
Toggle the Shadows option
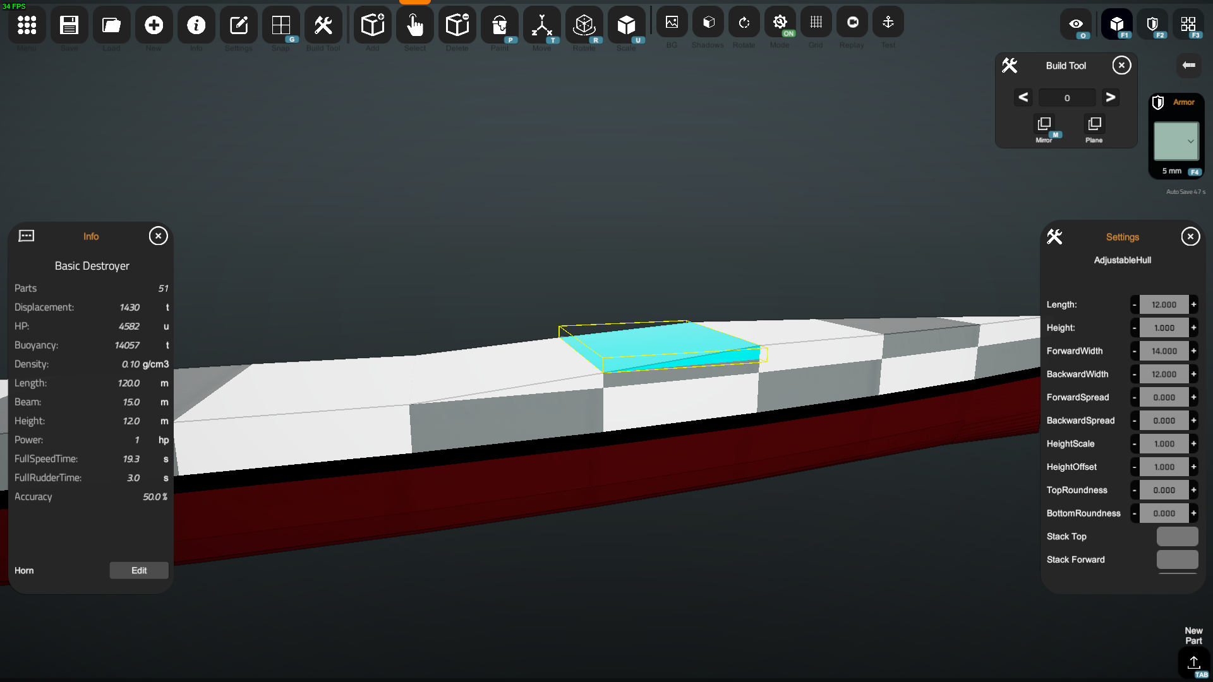[708, 23]
